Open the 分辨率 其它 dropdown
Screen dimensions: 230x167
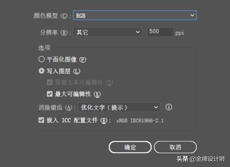pos(108,32)
